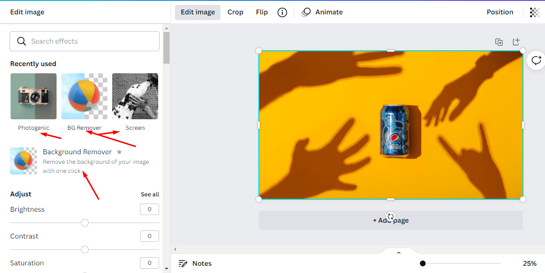Select the BG Remover thumbnail
The image size is (545, 273).
coord(84,96)
